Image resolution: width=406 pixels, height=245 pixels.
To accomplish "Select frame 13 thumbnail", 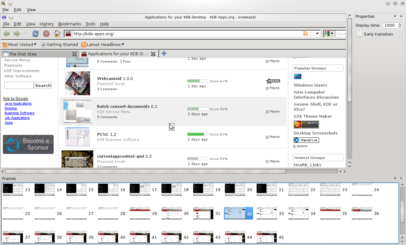I will [x=13, y=190].
